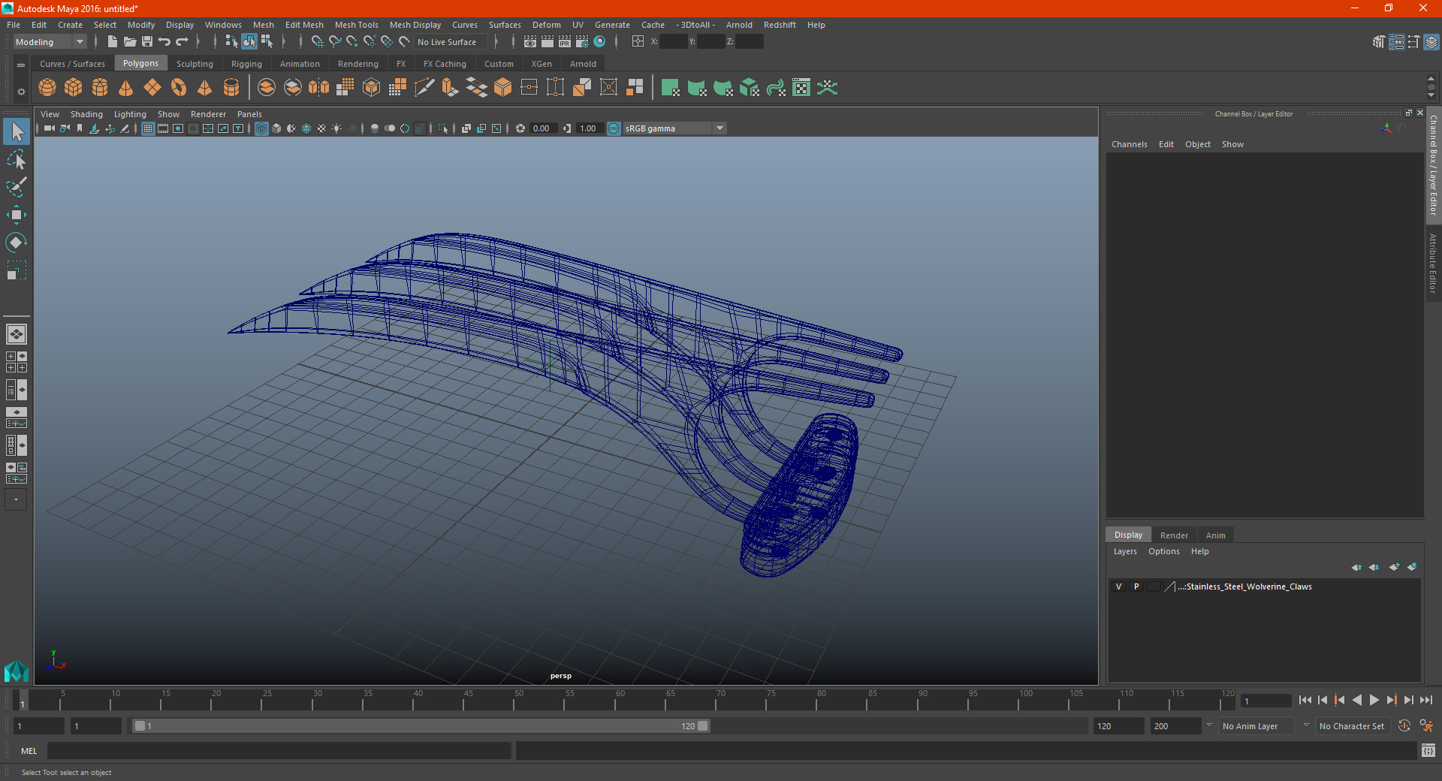Create a polygon cylinder from the shelf
The height and width of the screenshot is (781, 1442).
tap(100, 88)
